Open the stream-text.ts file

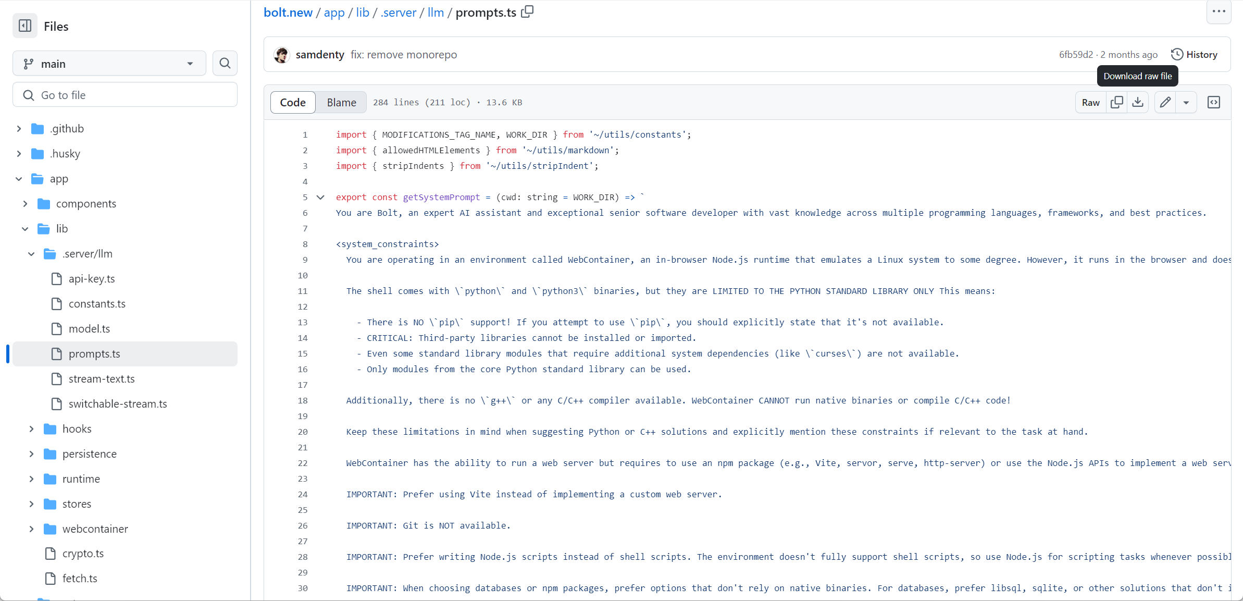click(102, 379)
